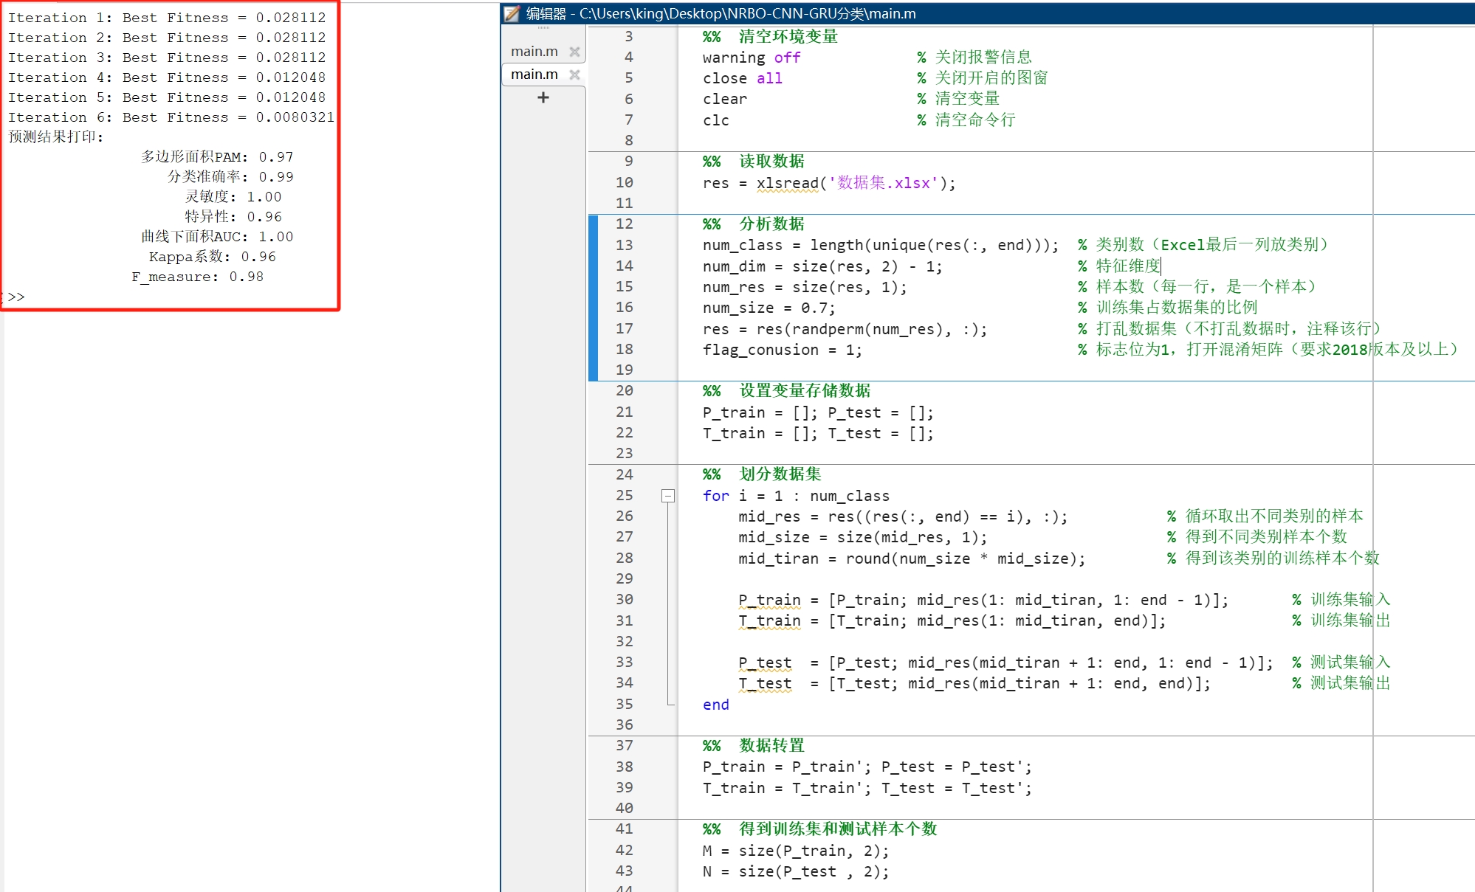
Task: Select the currently active main.m tab
Action: (534, 75)
